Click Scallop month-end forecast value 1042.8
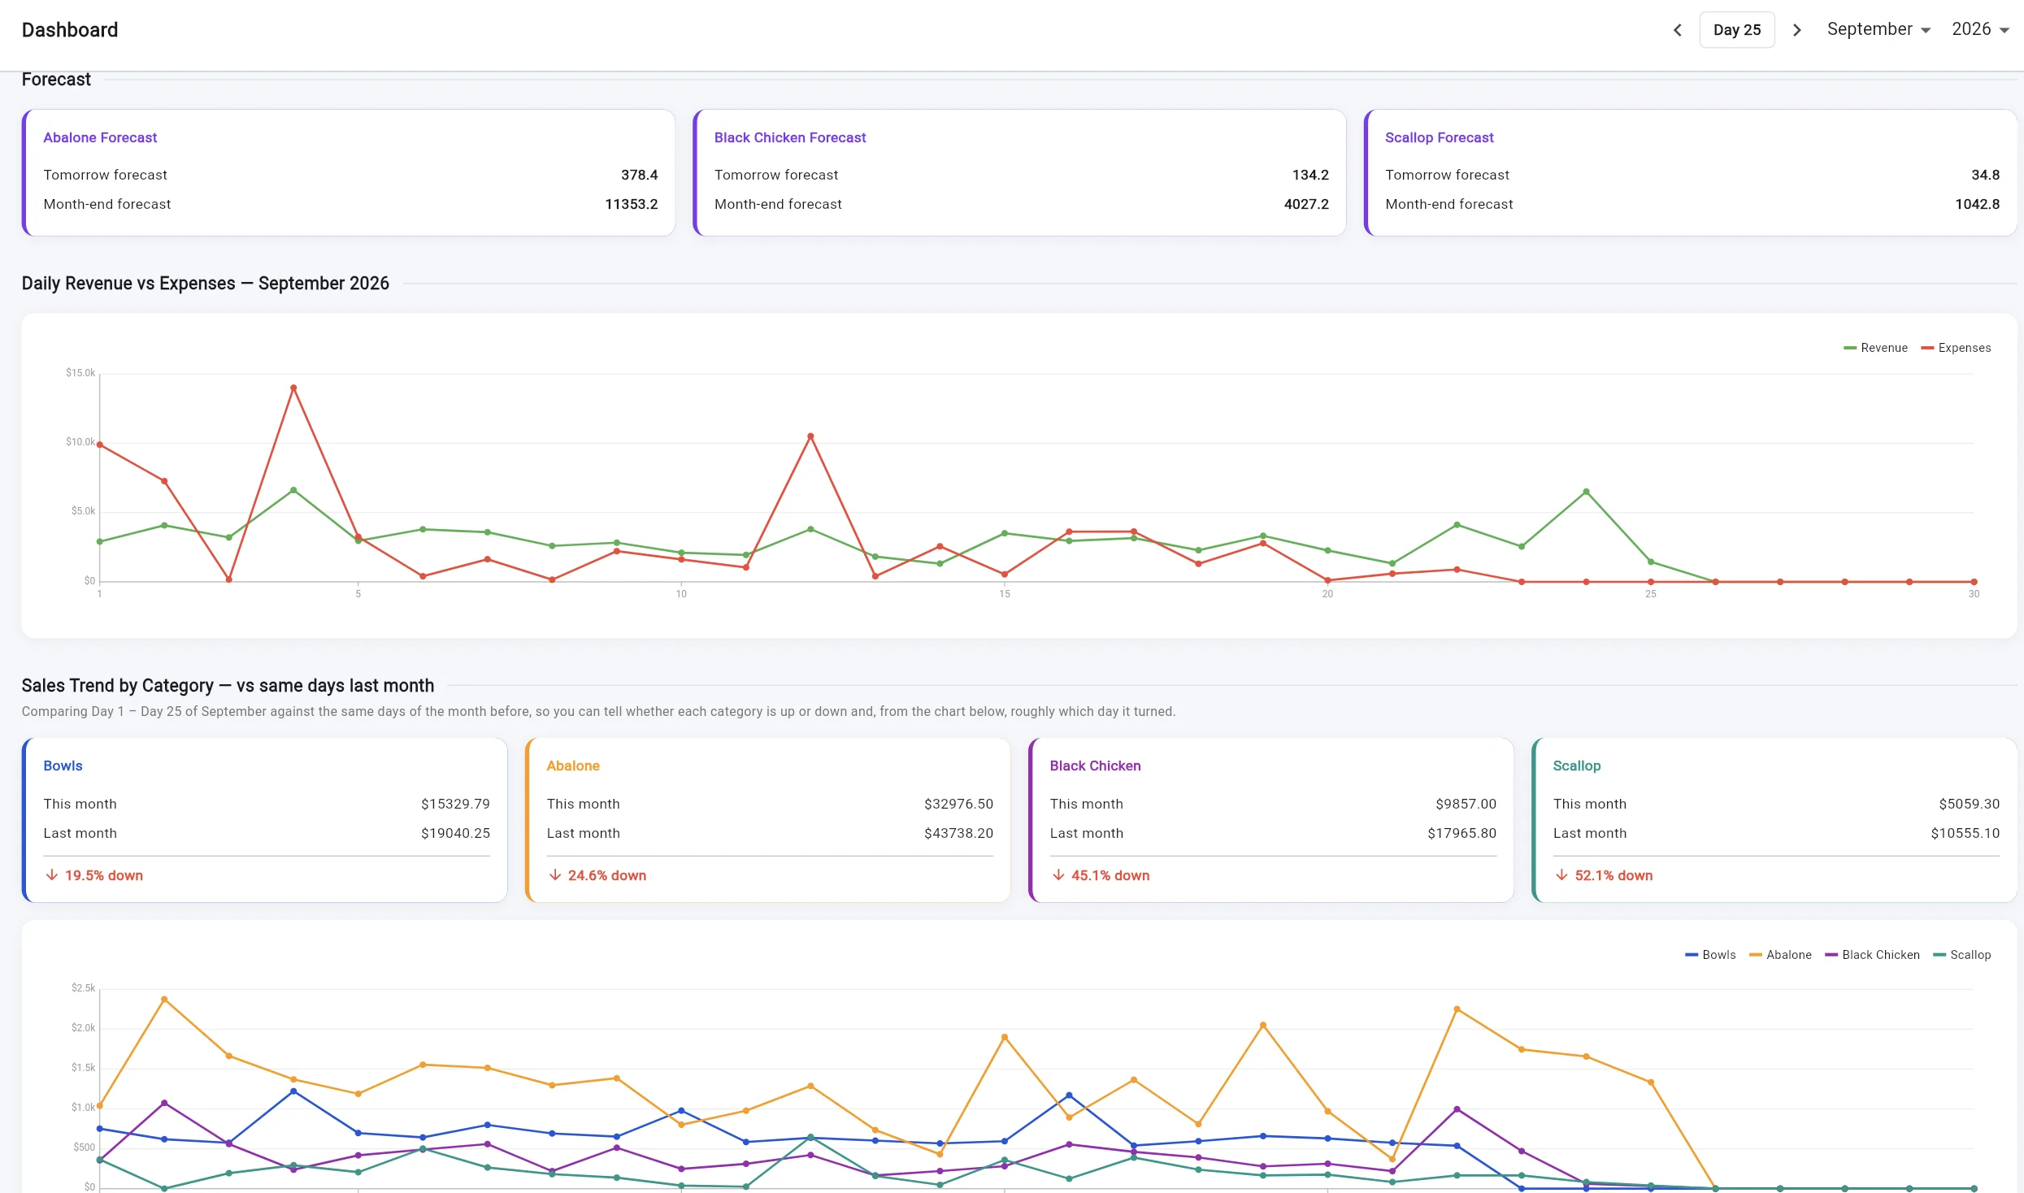Screen dimensions: 2024x1193 (x=1978, y=204)
